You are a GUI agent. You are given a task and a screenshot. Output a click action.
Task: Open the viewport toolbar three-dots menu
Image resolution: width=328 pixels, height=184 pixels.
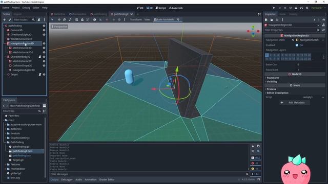point(125,19)
